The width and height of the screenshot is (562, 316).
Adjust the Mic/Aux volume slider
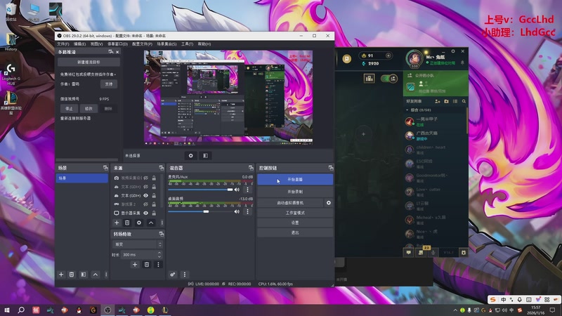[200, 190]
